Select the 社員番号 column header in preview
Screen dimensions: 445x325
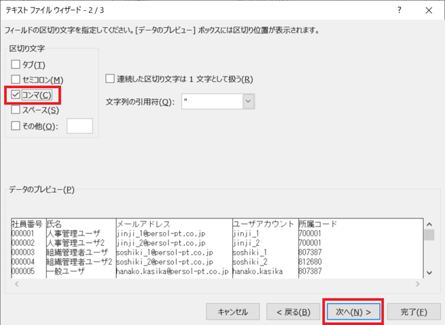pos(27,224)
